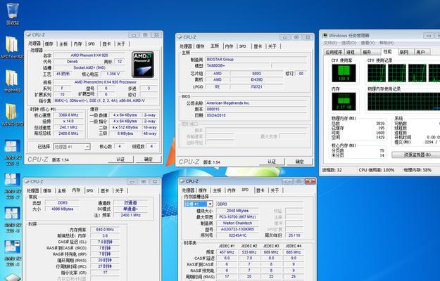Screen dimensions: 440x281
Task: Expand the 插槽 #1 memory slot dropdown
Action: point(210,204)
